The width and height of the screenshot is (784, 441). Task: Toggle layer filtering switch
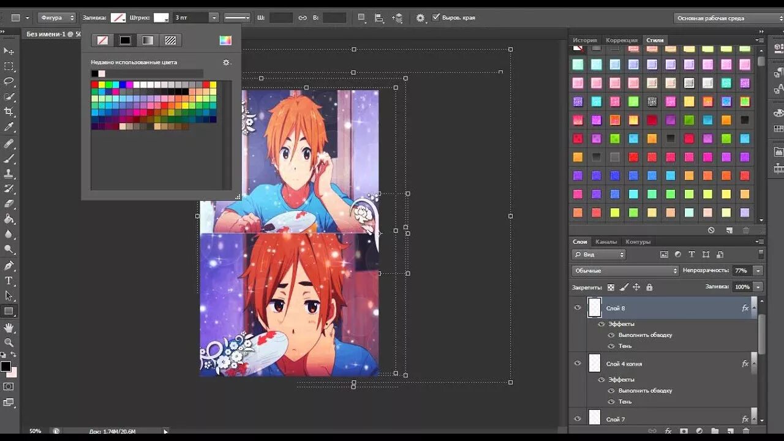[761, 254]
